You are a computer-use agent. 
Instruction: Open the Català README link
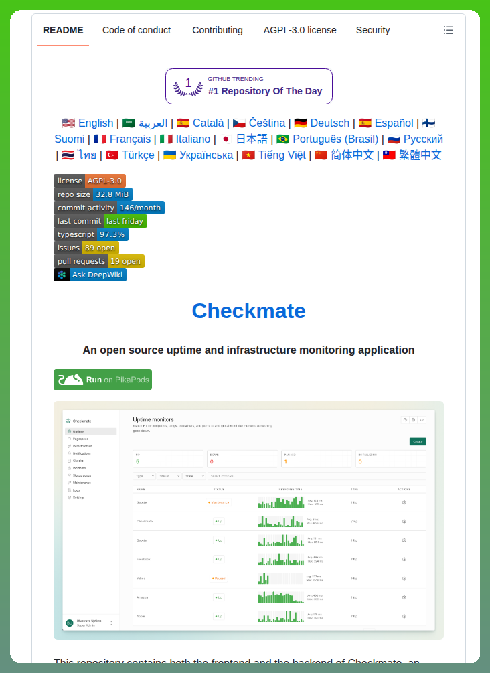point(208,123)
